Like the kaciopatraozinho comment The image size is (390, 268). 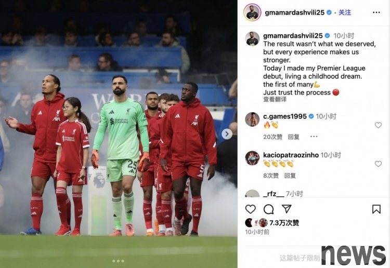click(x=378, y=164)
